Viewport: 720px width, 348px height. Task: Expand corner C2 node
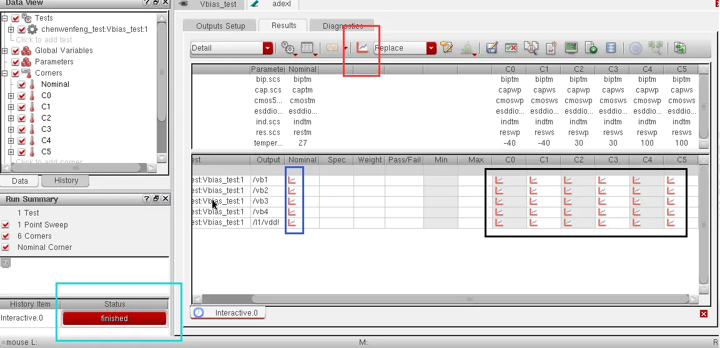[11, 118]
